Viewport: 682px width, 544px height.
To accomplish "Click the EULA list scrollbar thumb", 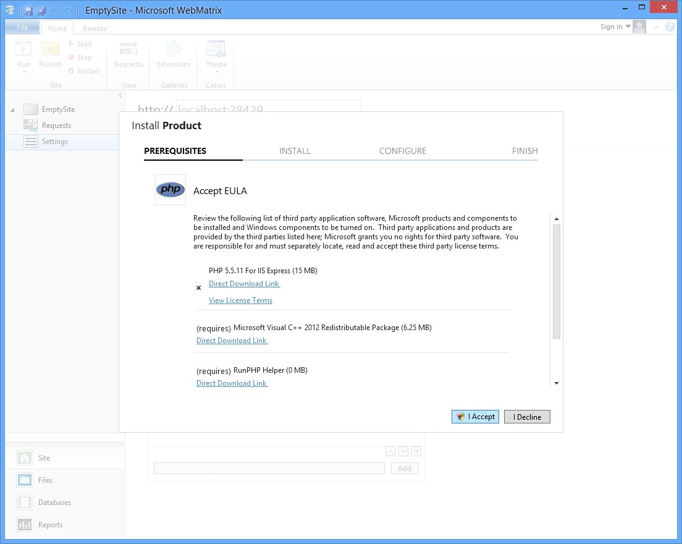I will tap(557, 281).
